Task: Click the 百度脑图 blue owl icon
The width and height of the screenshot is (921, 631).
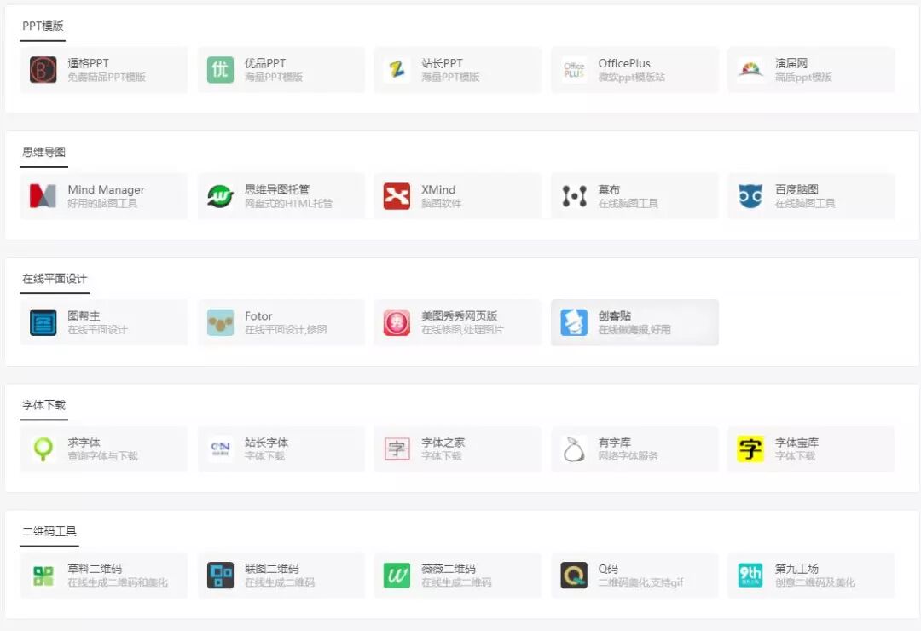Action: (x=750, y=195)
